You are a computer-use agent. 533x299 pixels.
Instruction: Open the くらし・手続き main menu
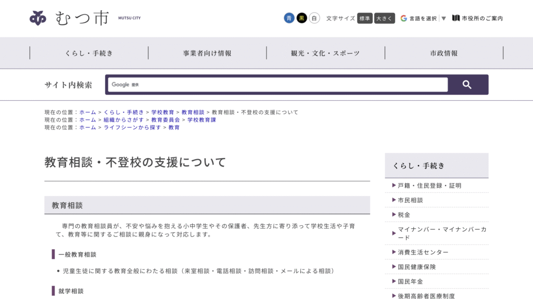pyautogui.click(x=89, y=53)
